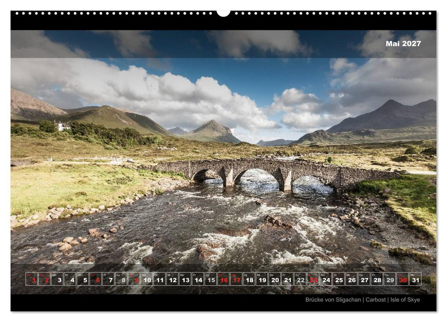Select day 3 in the calendar strip
Image resolution: width=447 pixels, height=322 pixels.
click(57, 279)
